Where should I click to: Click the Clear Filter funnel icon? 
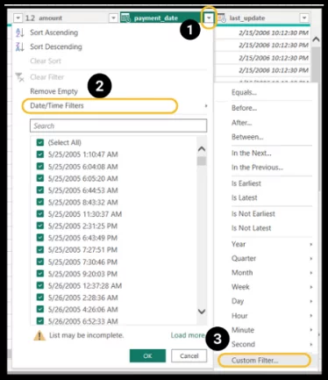[x=19, y=77]
